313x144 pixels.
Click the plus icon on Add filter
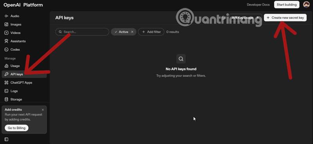coord(143,32)
